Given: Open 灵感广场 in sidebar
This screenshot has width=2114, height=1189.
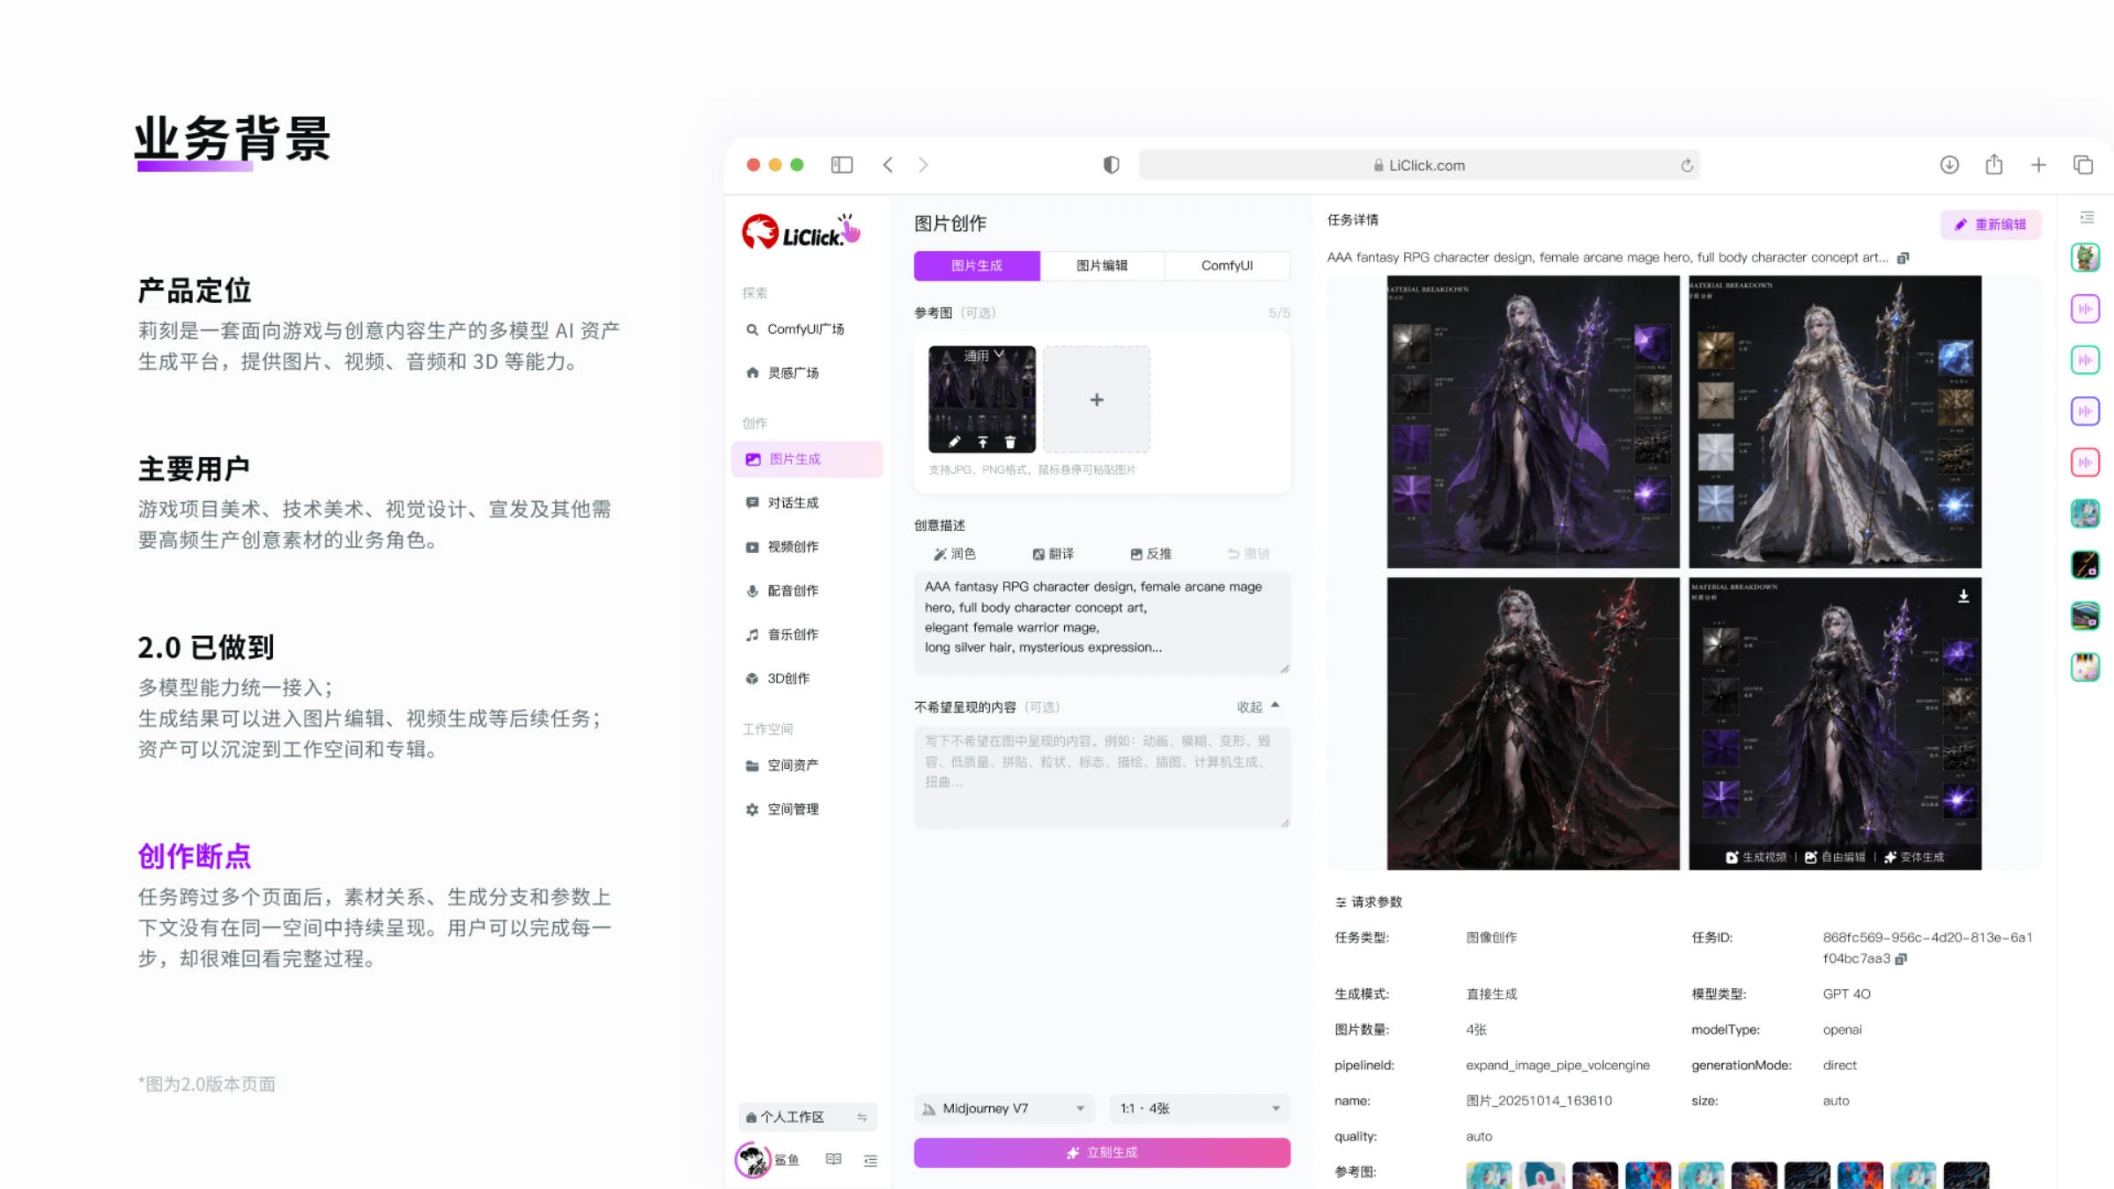Looking at the screenshot, I should tap(806, 373).
